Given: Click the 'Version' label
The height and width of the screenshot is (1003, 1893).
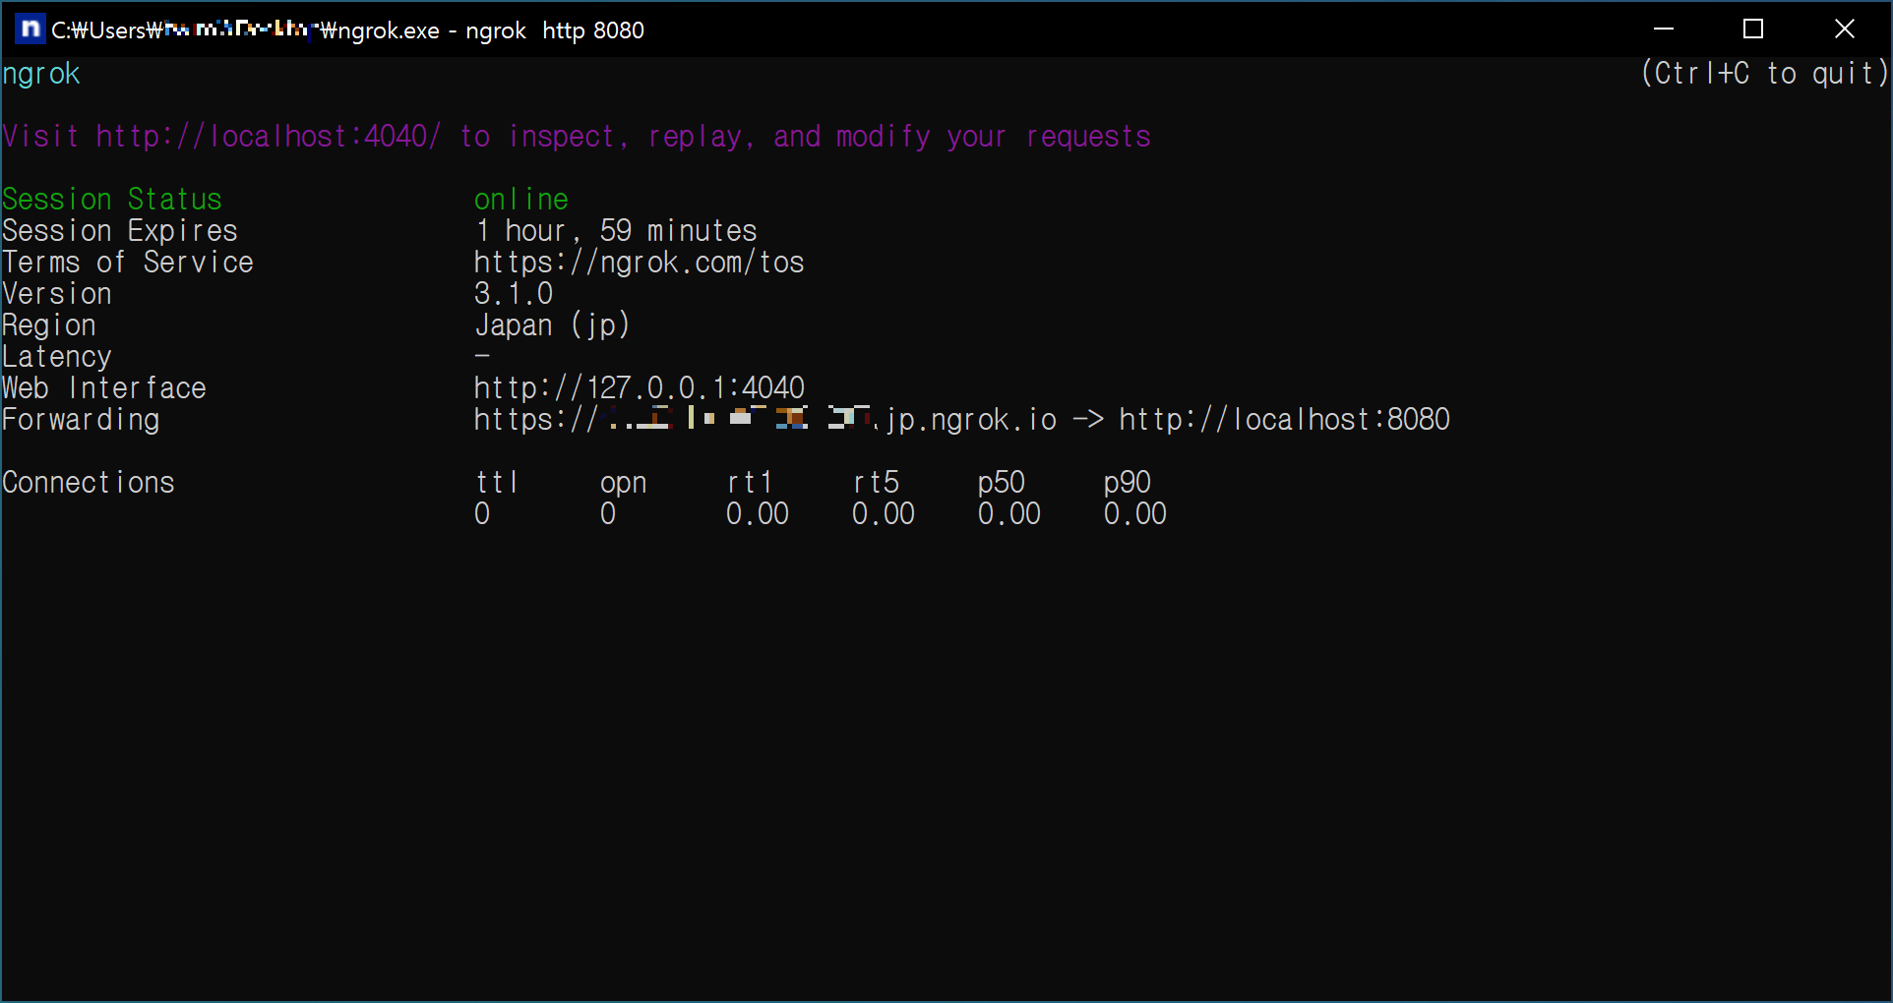Looking at the screenshot, I should click(x=57, y=294).
